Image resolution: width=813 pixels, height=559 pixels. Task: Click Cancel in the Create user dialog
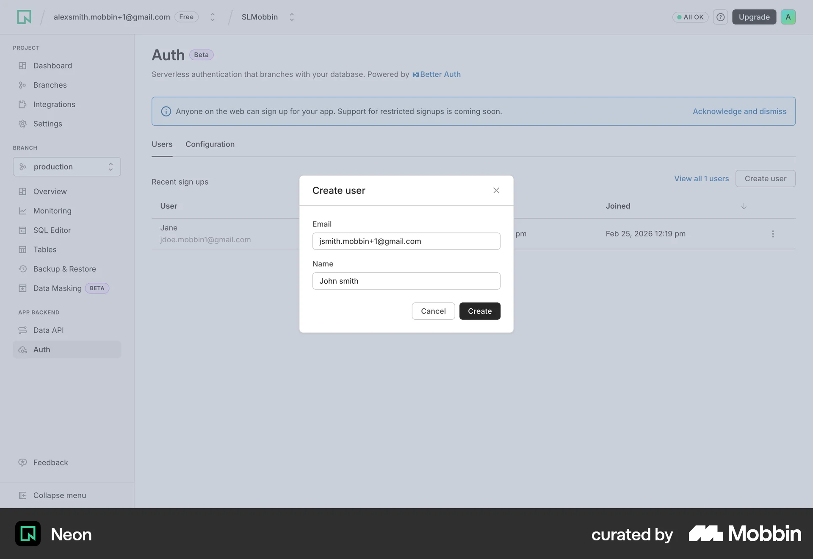point(433,311)
